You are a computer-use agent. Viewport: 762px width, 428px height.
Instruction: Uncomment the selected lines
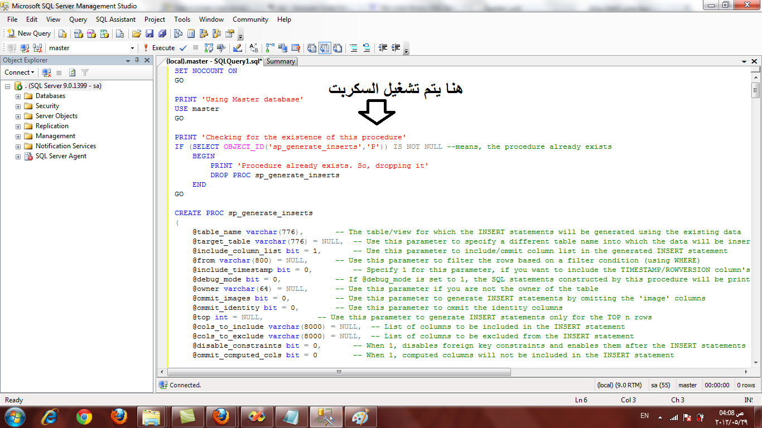(x=366, y=48)
